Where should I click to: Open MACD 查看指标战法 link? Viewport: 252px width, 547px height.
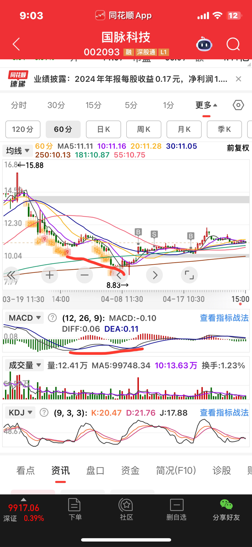coord(224,318)
